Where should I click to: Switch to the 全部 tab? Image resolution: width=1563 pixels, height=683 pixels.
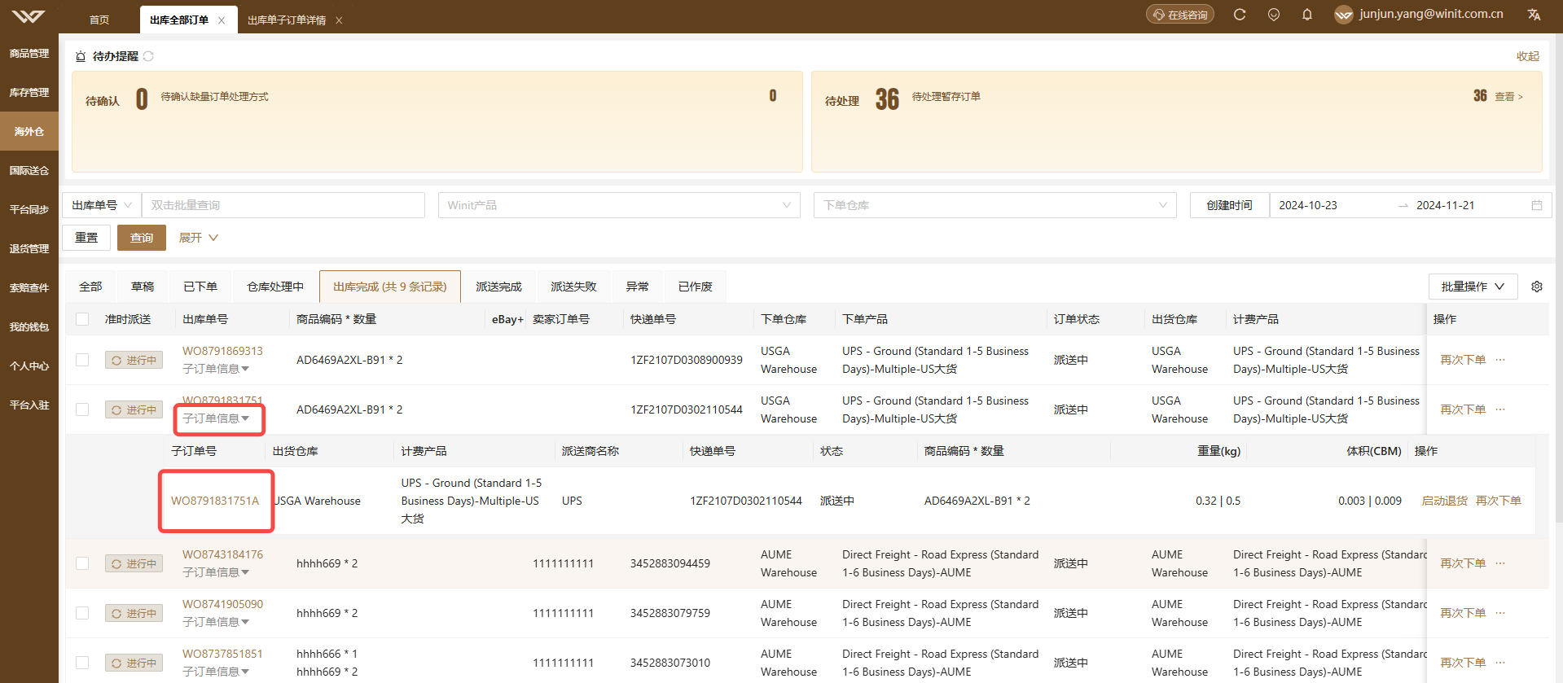pyautogui.click(x=90, y=287)
